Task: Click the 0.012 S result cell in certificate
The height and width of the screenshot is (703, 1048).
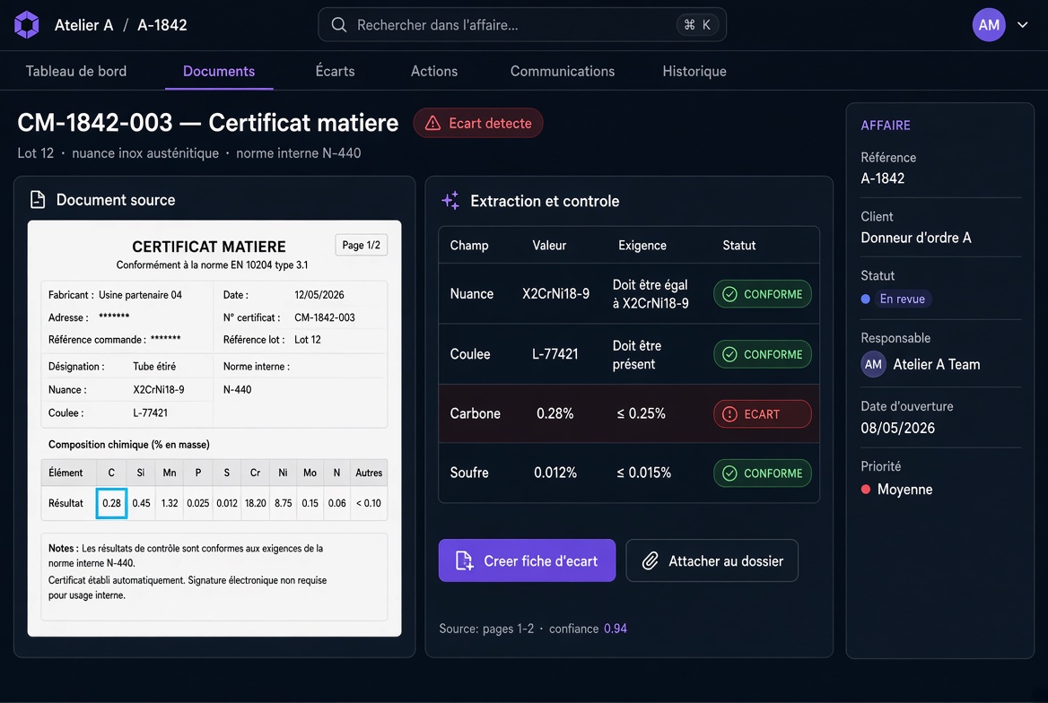Action: pyautogui.click(x=227, y=503)
